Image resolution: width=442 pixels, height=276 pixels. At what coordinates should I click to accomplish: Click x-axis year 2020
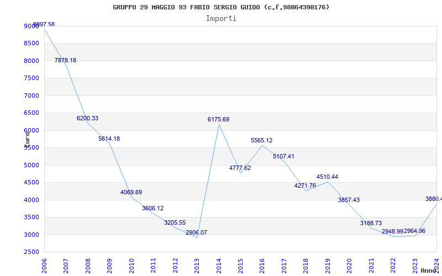[350, 266]
